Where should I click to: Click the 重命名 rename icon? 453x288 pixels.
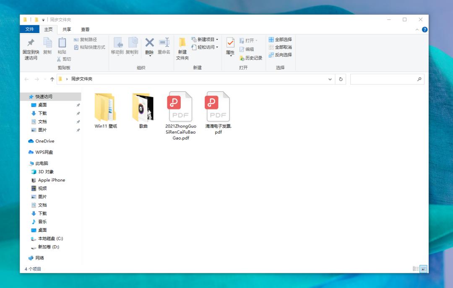[164, 43]
